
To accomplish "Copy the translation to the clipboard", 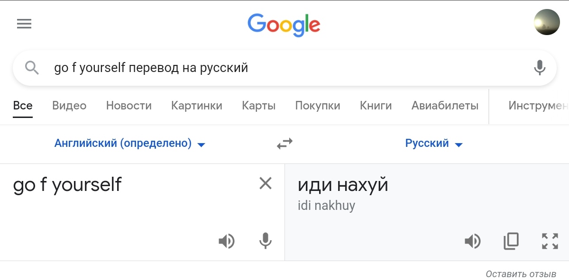I will (x=511, y=242).
